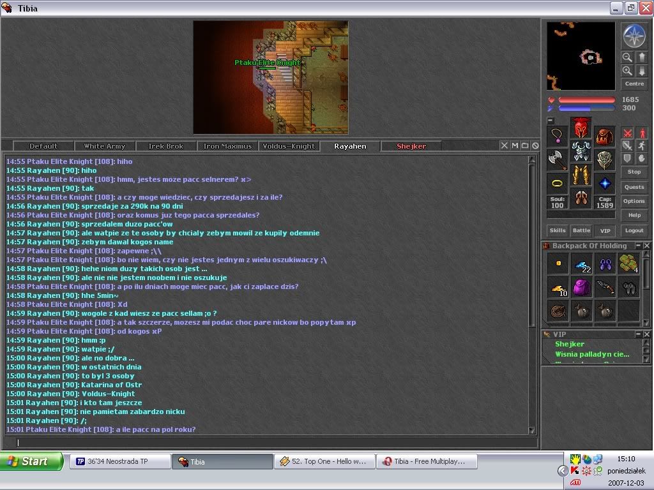Click the blue mana bar
This screenshot has height=490, width=654.
(586, 108)
